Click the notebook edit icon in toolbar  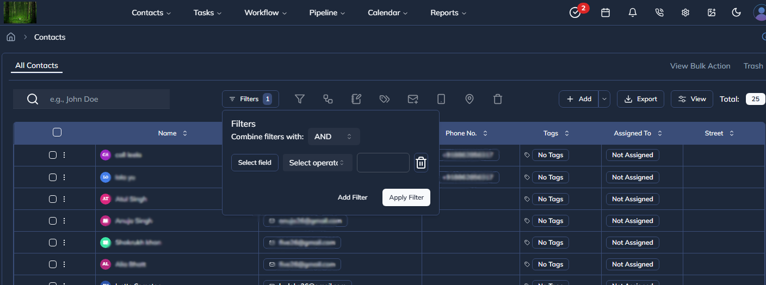356,99
